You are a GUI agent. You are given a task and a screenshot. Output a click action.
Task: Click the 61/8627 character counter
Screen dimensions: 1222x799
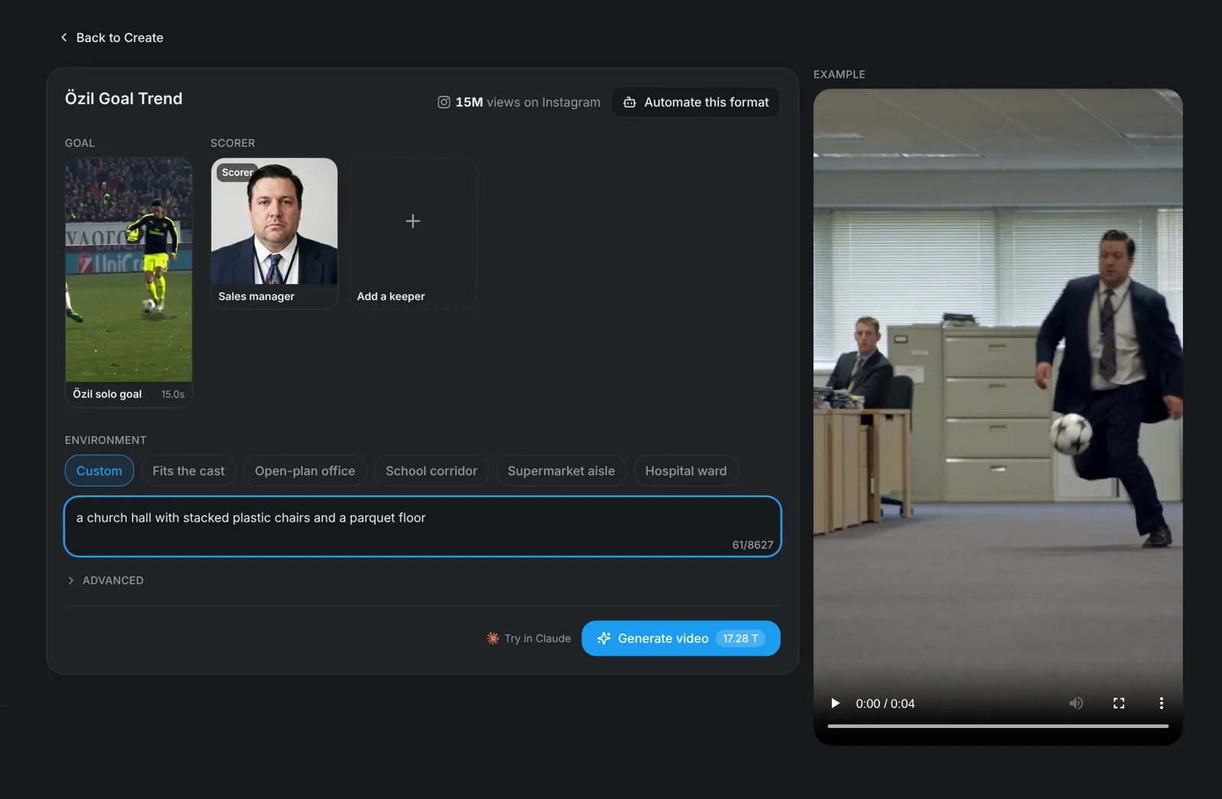click(x=752, y=545)
